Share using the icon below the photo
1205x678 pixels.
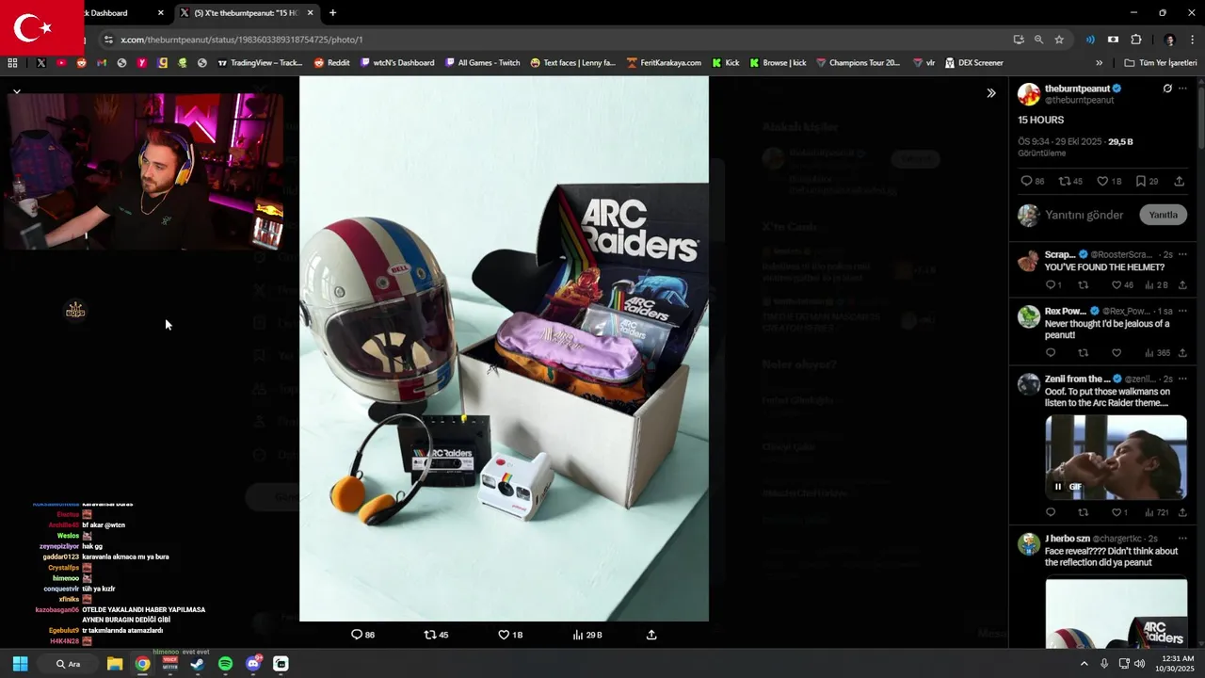point(651,635)
